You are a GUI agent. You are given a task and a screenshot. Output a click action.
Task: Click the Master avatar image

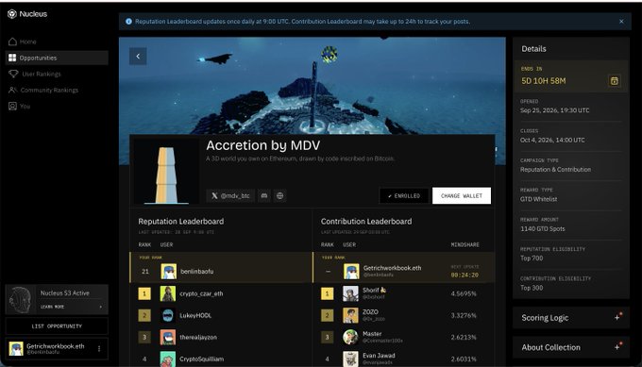350,337
